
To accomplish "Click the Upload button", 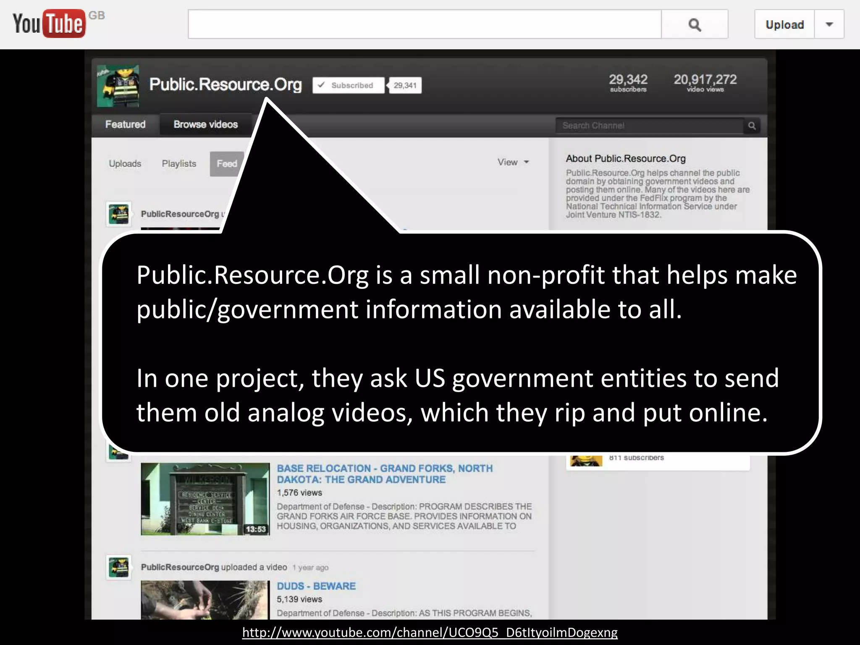I will tap(784, 24).
